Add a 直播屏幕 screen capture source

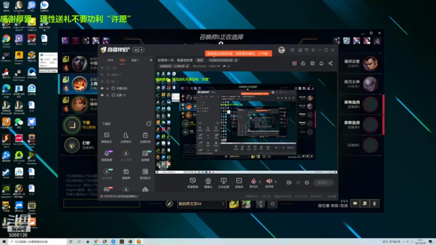coord(192,183)
